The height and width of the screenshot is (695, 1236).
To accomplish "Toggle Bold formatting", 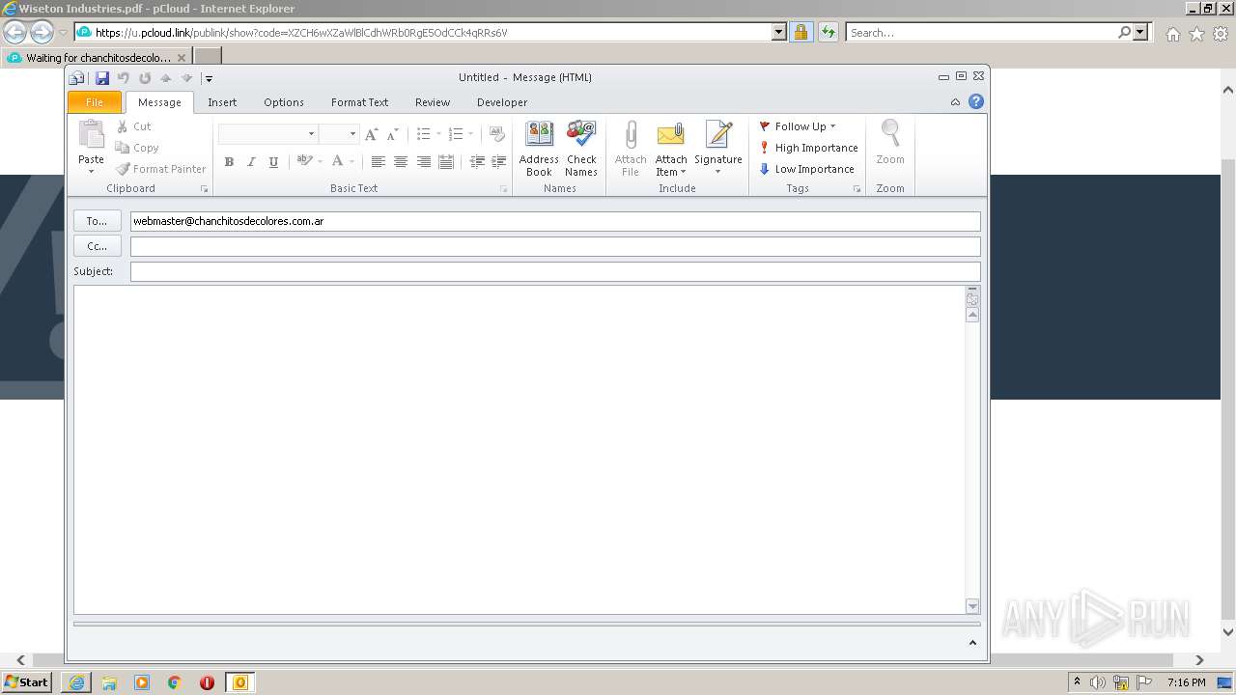I will (x=229, y=162).
